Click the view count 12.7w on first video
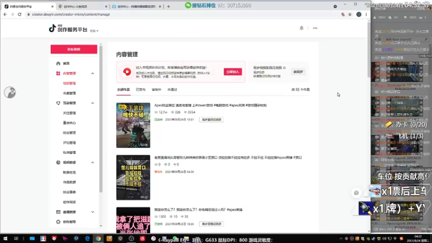 [x=161, y=112]
